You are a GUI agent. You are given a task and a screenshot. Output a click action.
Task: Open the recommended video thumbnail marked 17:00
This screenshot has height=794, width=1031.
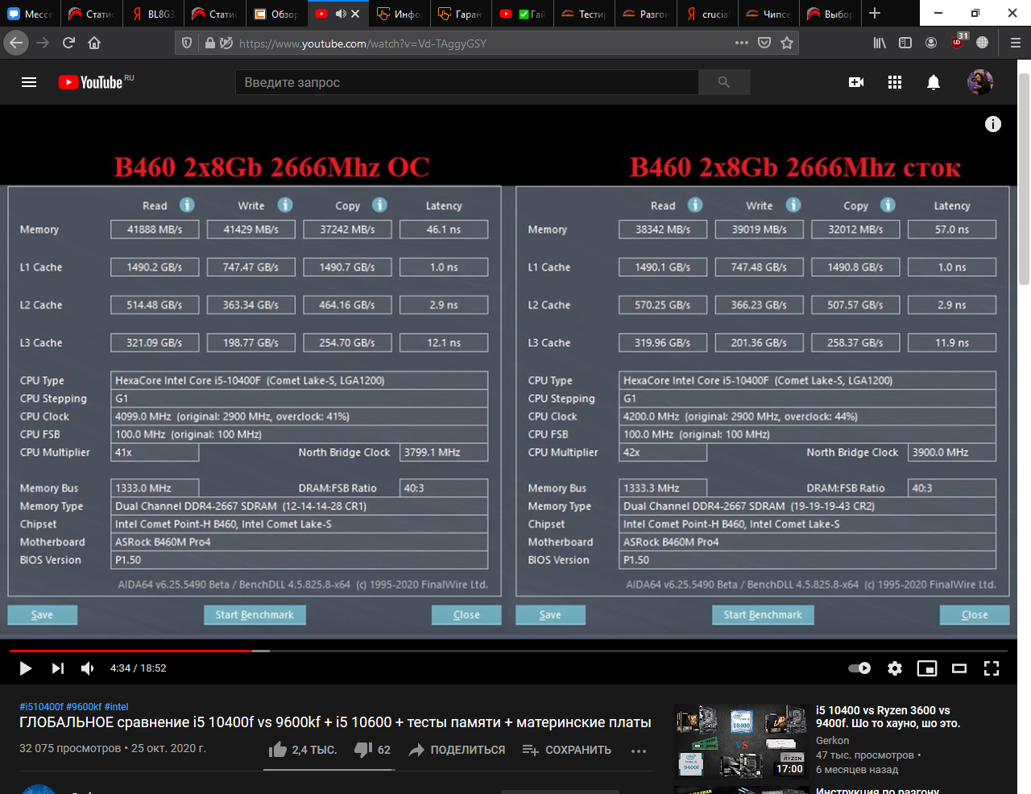[741, 741]
